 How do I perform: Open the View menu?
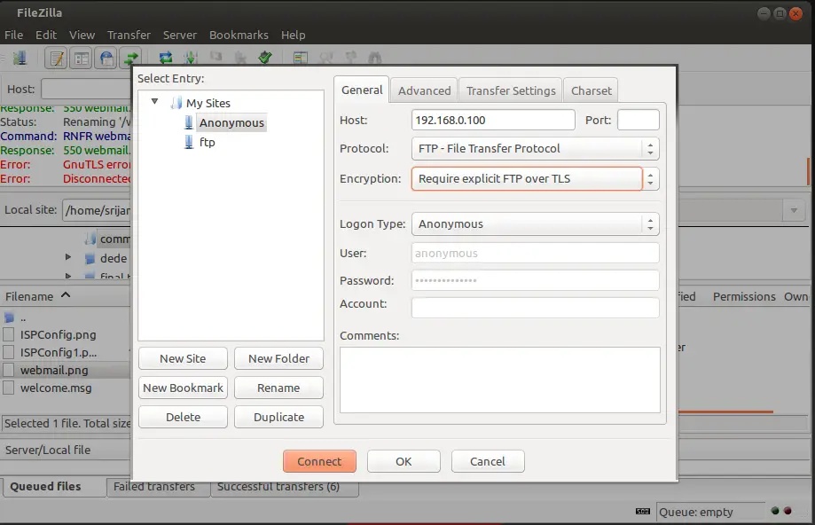point(82,35)
